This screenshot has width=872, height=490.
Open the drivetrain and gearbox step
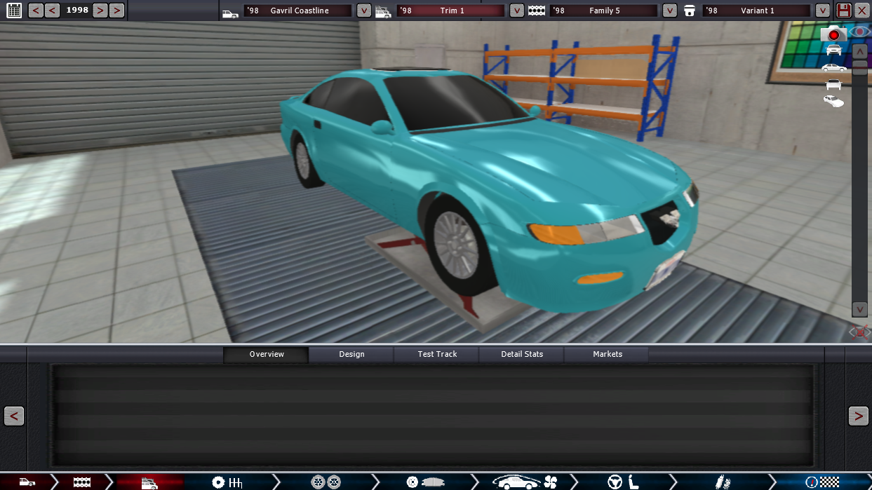[227, 482]
